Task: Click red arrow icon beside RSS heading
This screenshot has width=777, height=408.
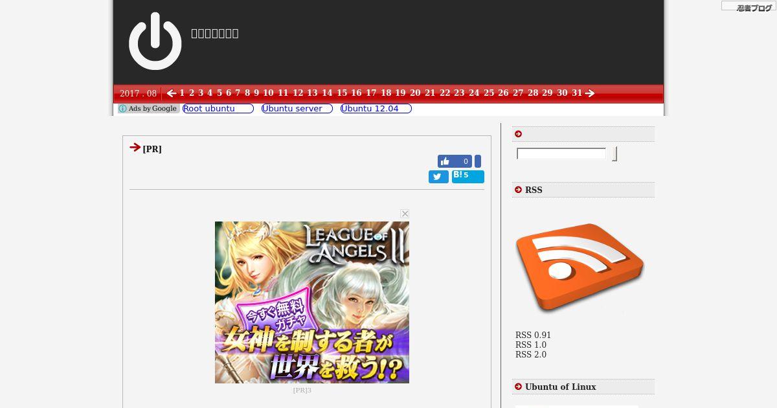Action: (x=518, y=190)
